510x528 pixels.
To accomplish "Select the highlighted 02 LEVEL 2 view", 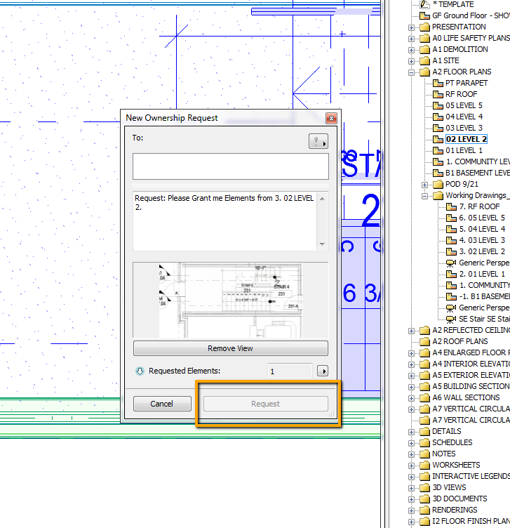I will [467, 139].
